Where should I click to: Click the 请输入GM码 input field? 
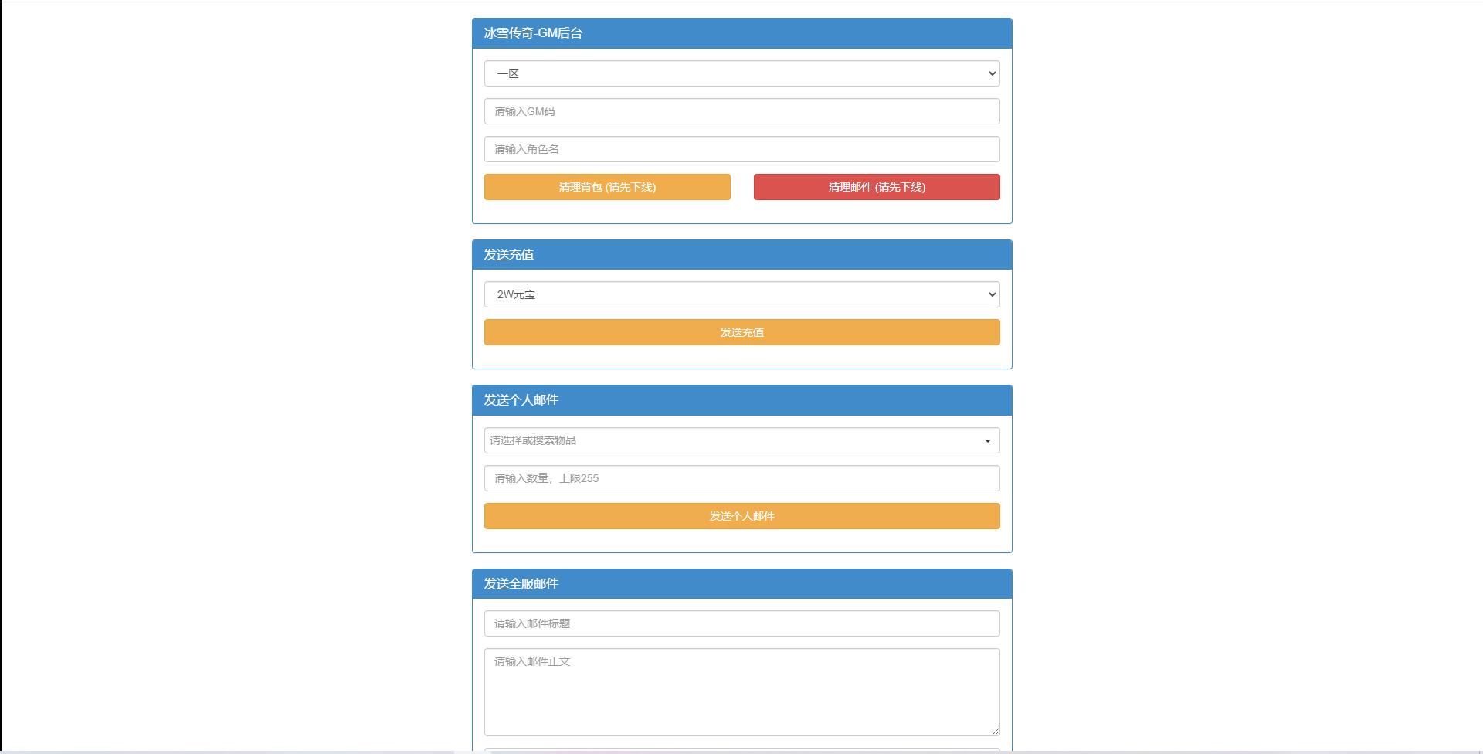(x=741, y=110)
